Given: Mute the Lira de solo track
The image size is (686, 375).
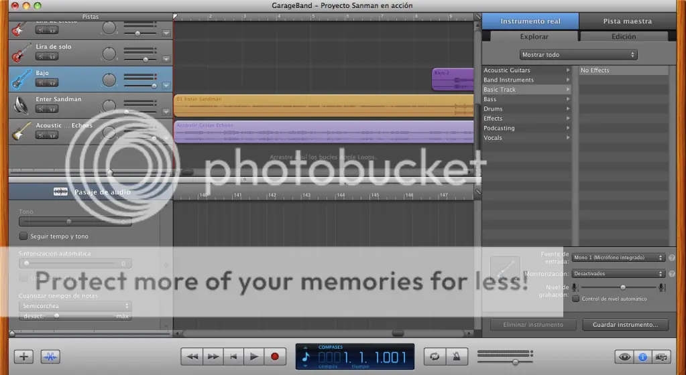Looking at the screenshot, I should (x=42, y=56).
